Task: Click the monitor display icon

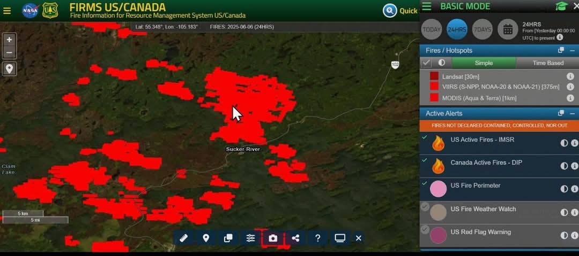Action: click(x=340, y=238)
